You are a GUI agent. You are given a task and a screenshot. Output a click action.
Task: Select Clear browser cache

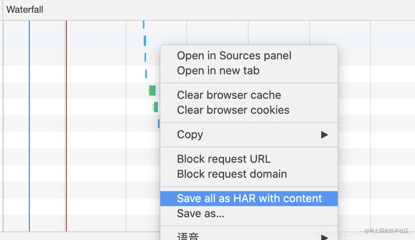229,95
